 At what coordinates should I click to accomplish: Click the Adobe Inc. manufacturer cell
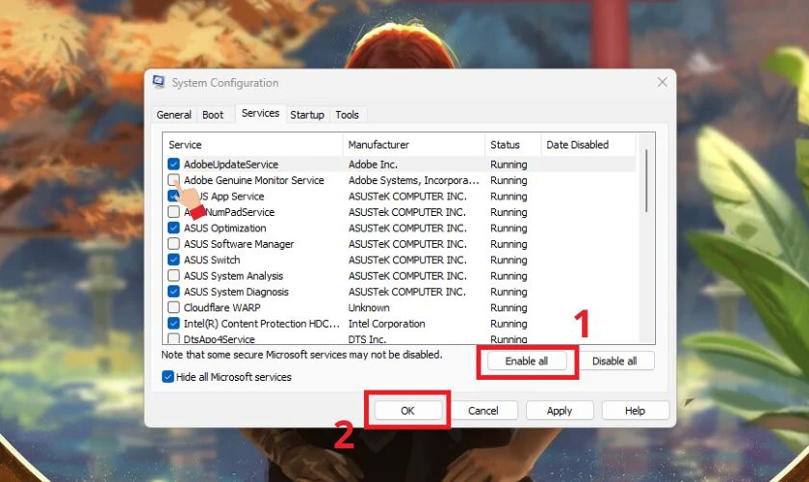pyautogui.click(x=373, y=164)
